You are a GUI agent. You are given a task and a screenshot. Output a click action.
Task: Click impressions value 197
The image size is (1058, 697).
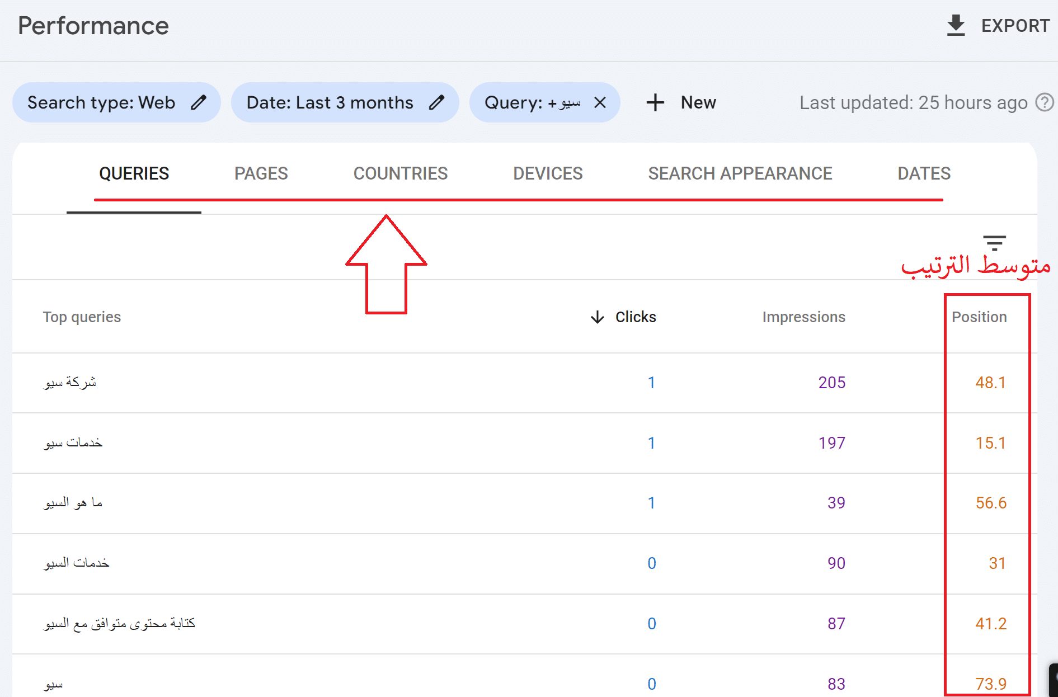[831, 442]
